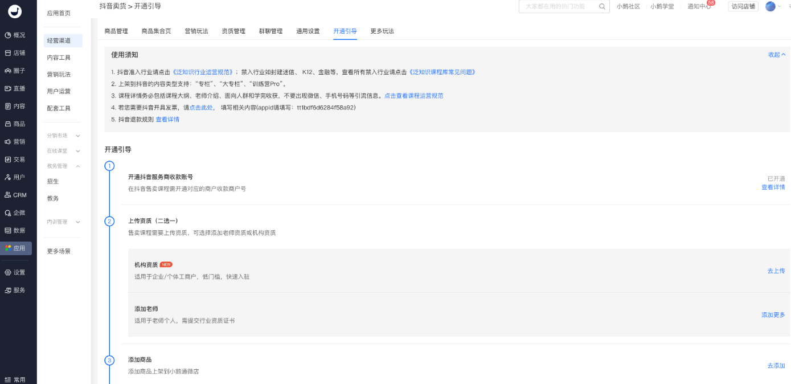791x384 pixels.
Task: Open 数据 data icon in sidebar
Action: [8, 230]
